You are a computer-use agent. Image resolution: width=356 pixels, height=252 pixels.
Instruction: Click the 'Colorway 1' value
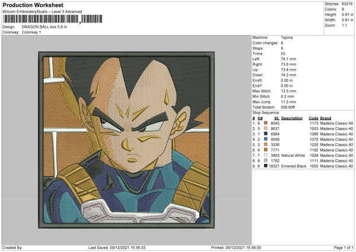click(31, 32)
